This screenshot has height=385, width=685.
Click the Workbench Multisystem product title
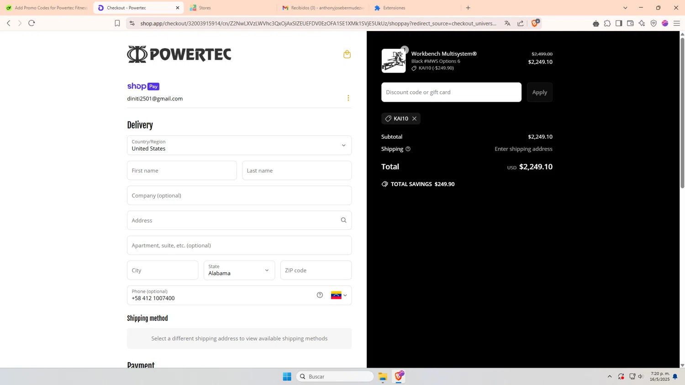coord(444,54)
